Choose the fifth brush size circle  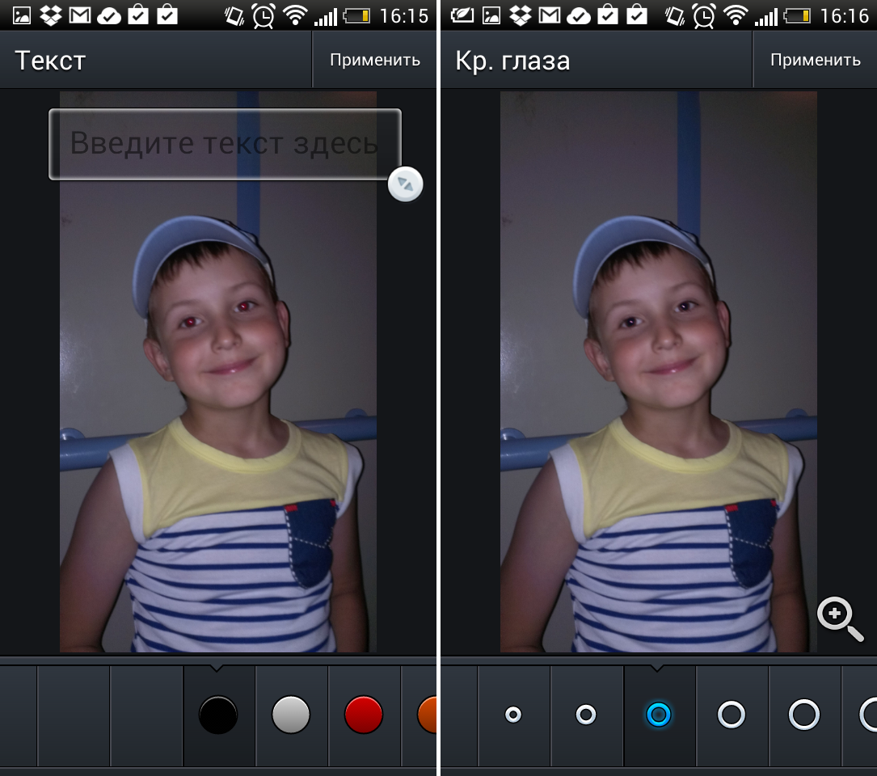(x=804, y=715)
